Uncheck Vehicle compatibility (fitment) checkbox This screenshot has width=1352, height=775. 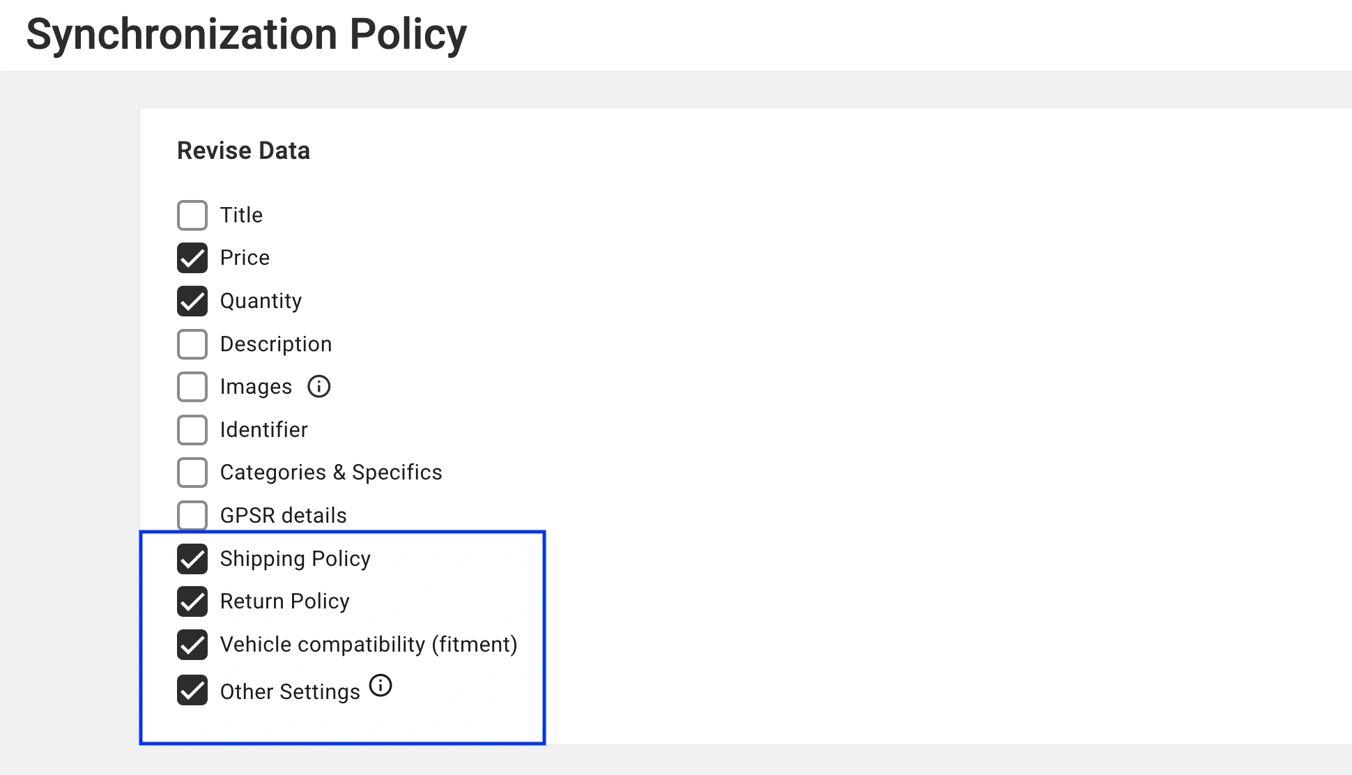(192, 645)
